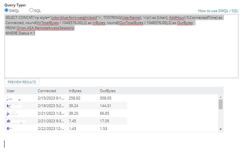
Task: Click the OutBytes value 17.05
Action: pos(105,121)
